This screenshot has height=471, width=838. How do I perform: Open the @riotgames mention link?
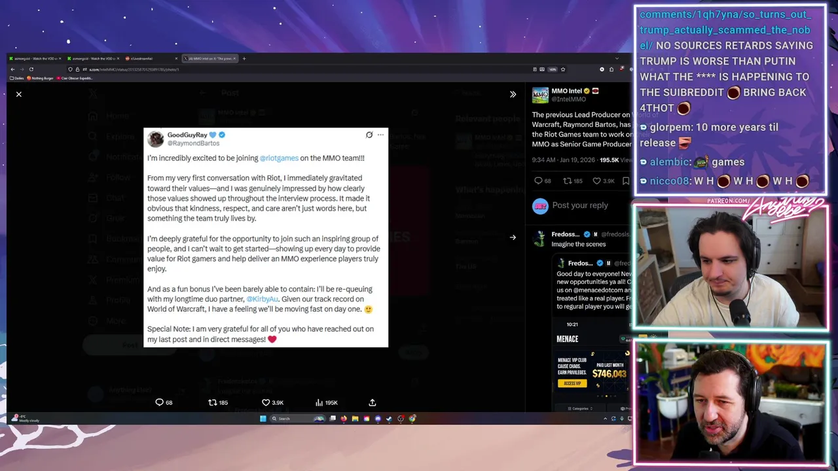279,158
